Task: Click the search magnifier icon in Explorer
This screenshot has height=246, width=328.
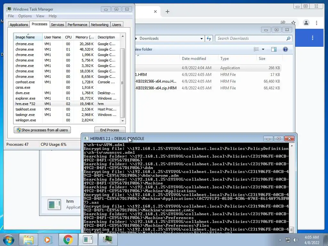Action: pyautogui.click(x=288, y=38)
